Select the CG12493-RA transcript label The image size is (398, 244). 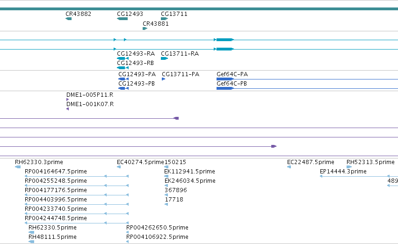[136, 54]
